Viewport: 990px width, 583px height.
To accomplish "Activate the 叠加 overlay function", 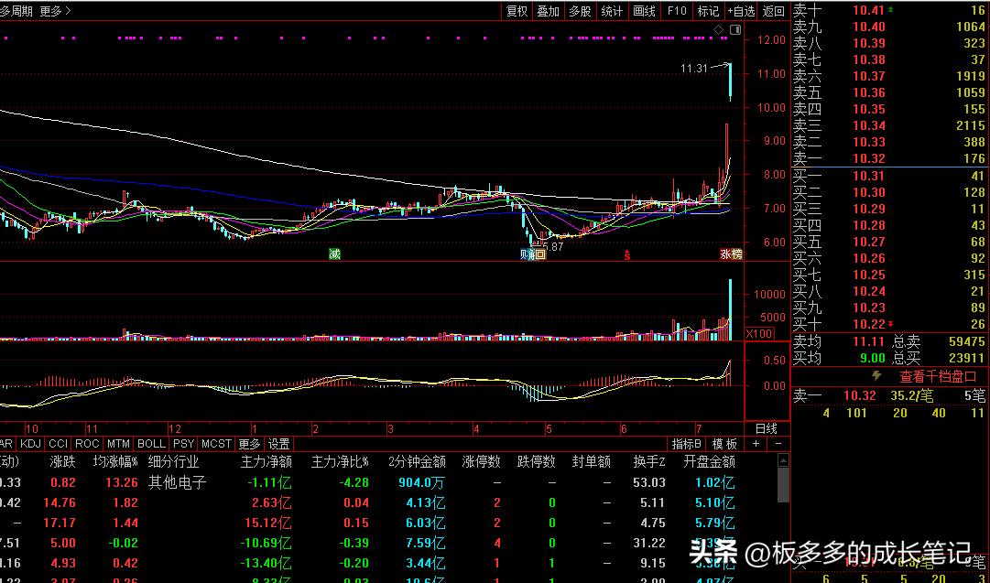I will click(549, 11).
